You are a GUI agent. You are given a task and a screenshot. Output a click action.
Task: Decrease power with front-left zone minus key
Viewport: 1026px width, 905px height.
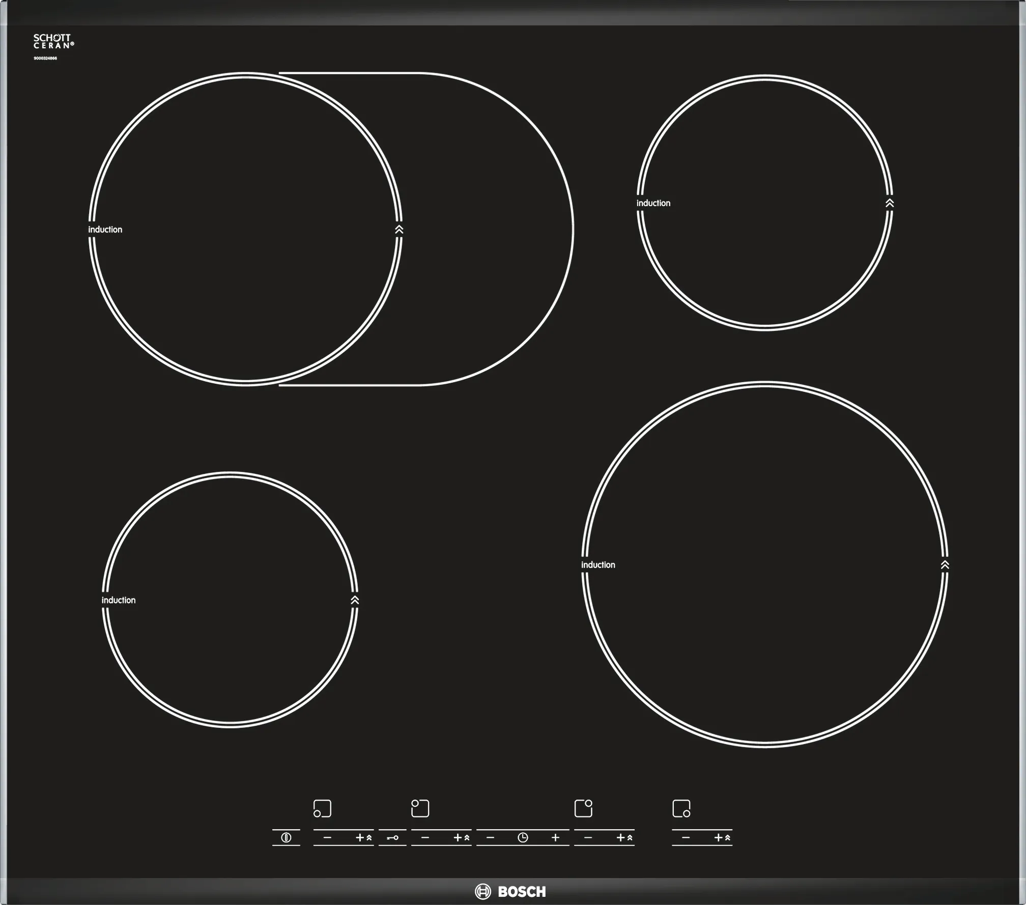coord(327,837)
